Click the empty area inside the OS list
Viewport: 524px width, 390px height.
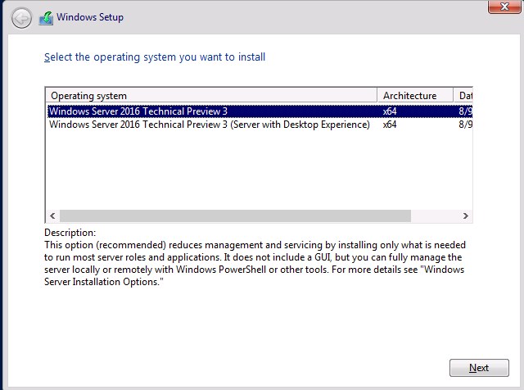259,170
